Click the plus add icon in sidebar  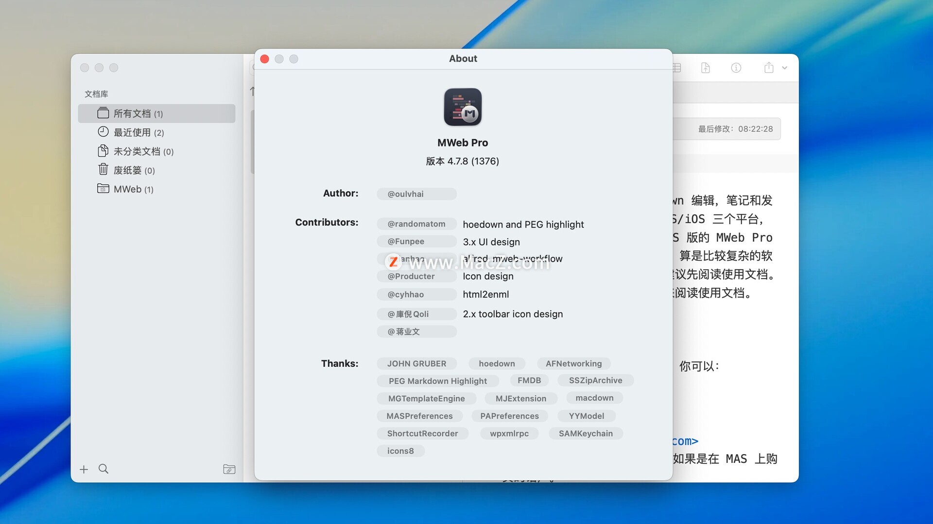84,469
